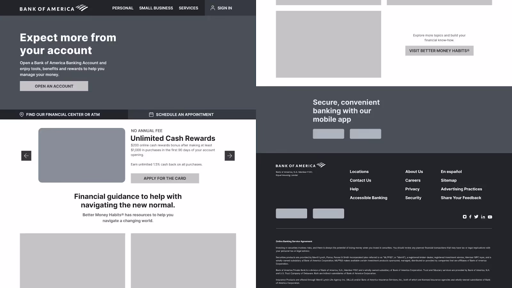The width and height of the screenshot is (512, 288).
Task: Click Sign In in the header
Action: point(221,8)
